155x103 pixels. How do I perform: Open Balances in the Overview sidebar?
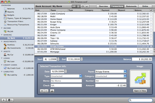(11, 8)
